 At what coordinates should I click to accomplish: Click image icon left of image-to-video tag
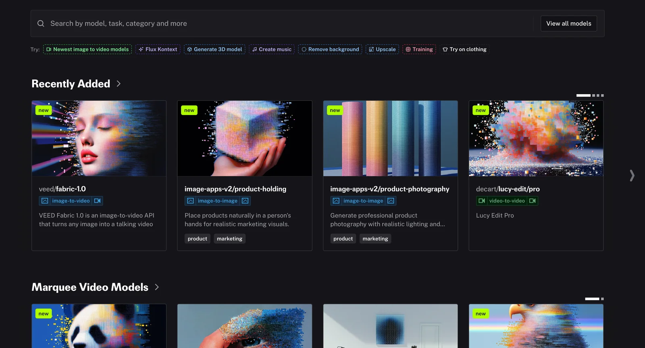pos(45,201)
